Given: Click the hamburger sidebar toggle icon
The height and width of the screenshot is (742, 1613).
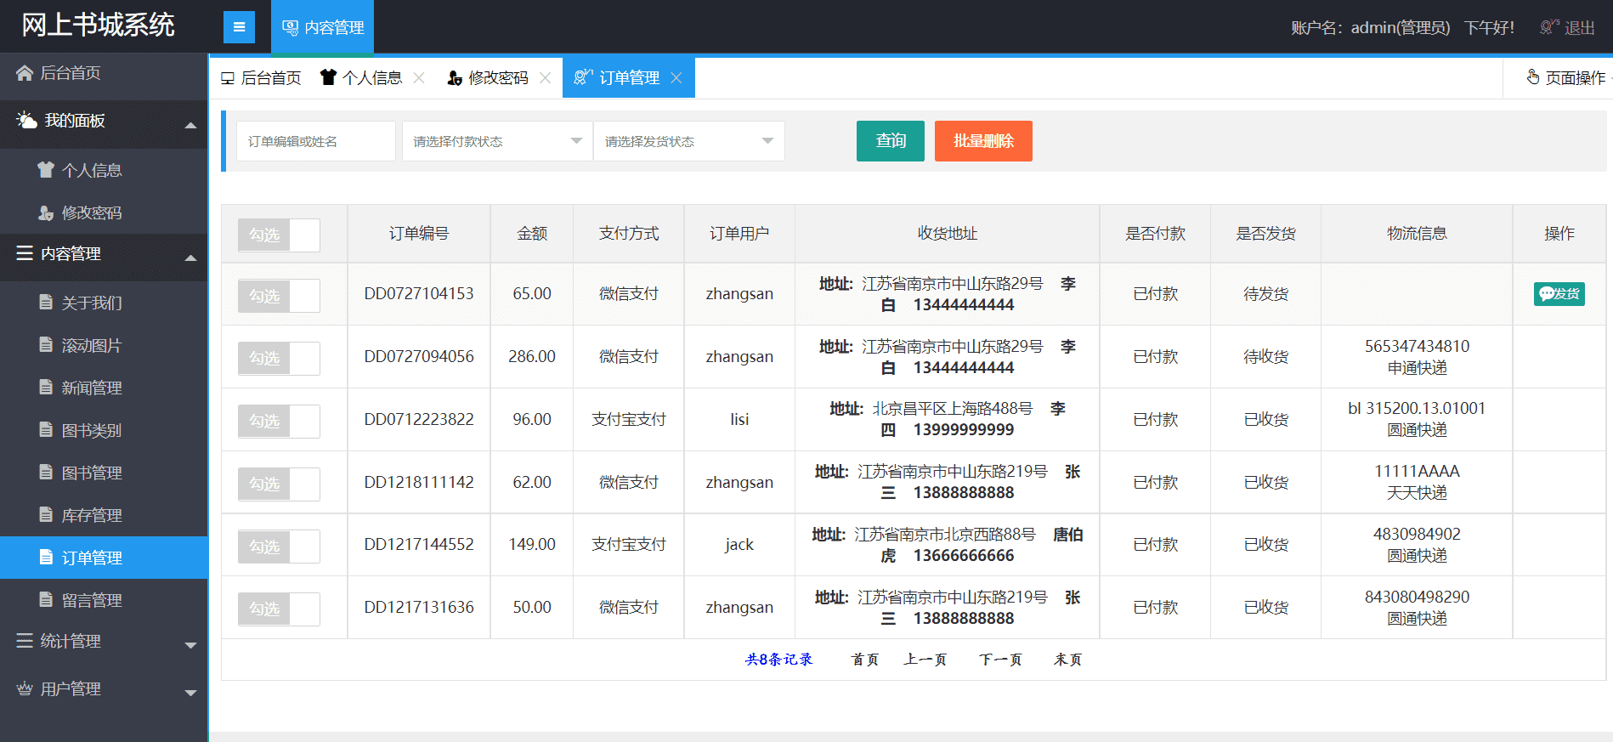Looking at the screenshot, I should (239, 27).
